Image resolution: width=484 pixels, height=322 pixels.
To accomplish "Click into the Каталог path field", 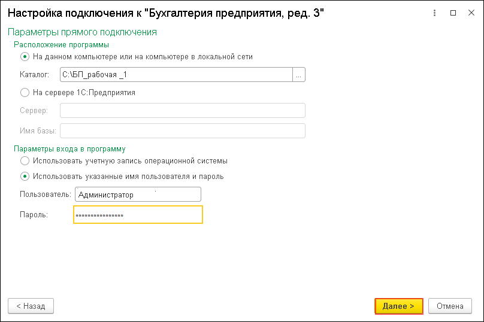I will pyautogui.click(x=176, y=74).
